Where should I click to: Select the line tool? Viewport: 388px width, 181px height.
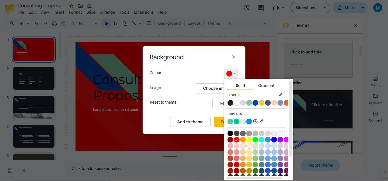(134, 24)
